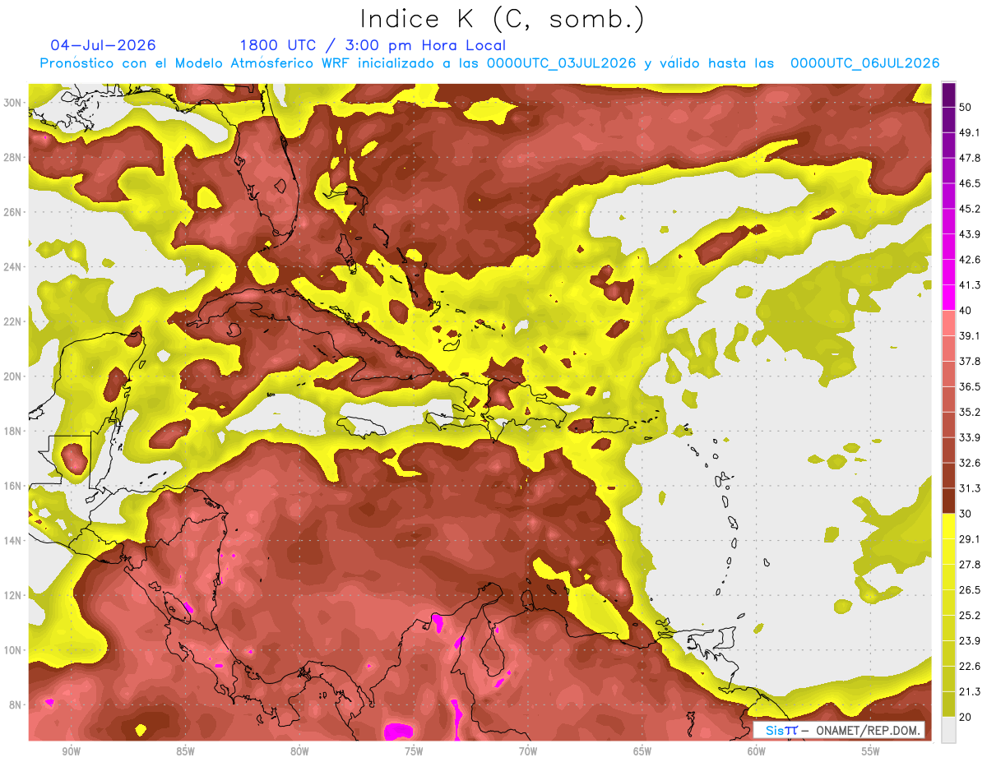Image resolution: width=987 pixels, height=762 pixels.
Task: Select the gray swatch below legend value 20
Action: pyautogui.click(x=948, y=730)
